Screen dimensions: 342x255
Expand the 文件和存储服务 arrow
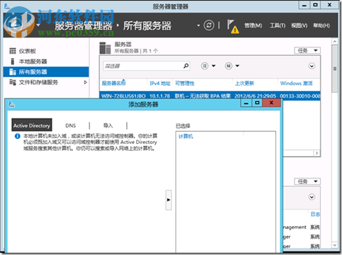tap(85, 82)
